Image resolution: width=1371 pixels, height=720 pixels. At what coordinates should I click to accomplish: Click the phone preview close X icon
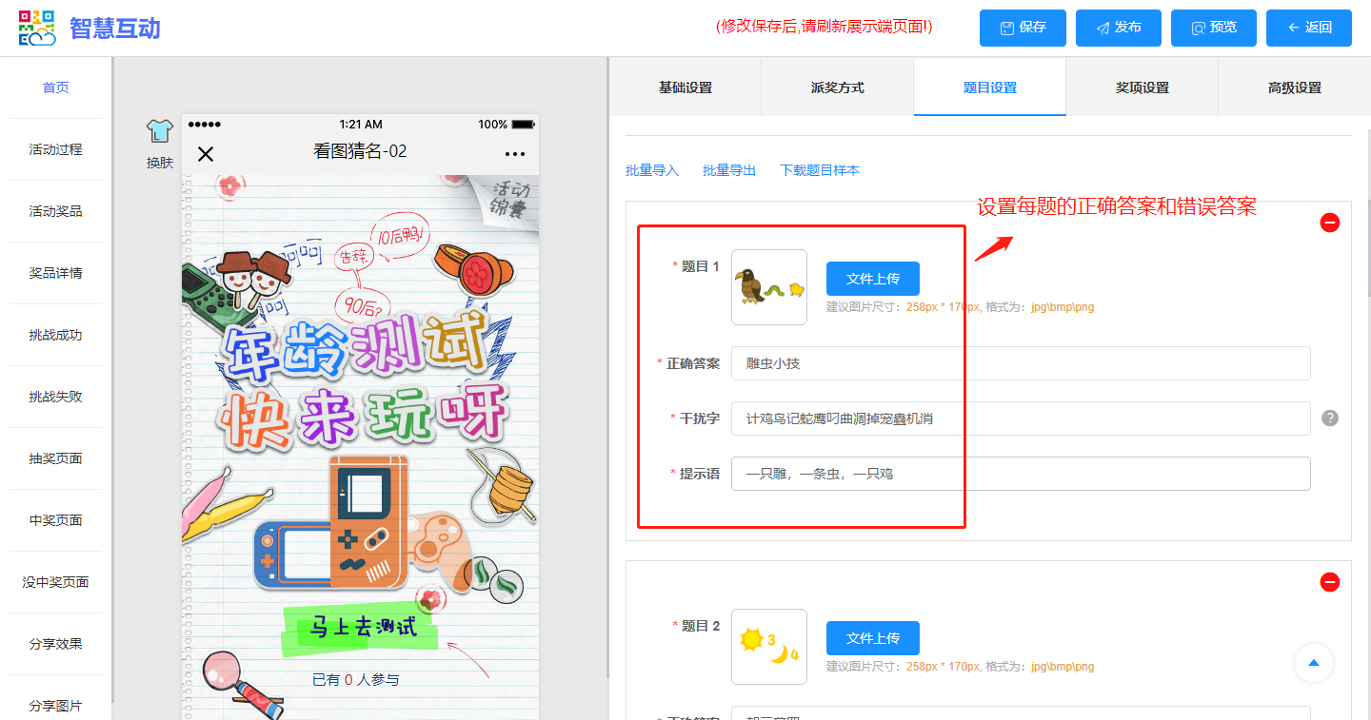(206, 154)
